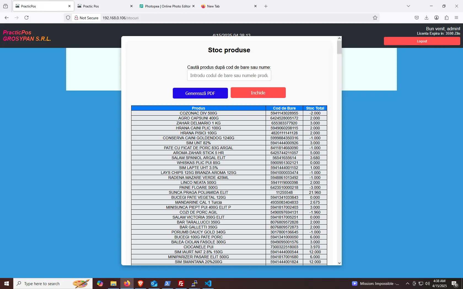Viewport: 463px width, 289px height.
Task: Bookmark this page with the star icon
Action: coord(375,18)
